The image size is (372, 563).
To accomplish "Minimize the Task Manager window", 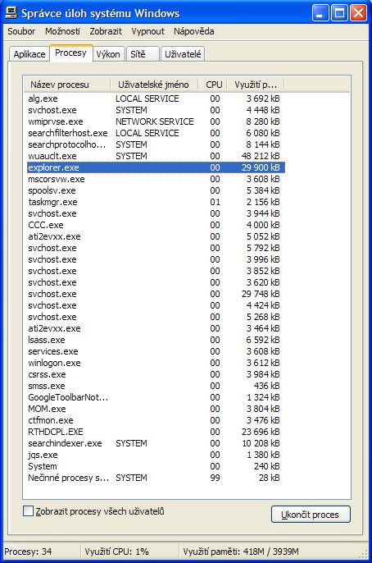I will [320, 13].
